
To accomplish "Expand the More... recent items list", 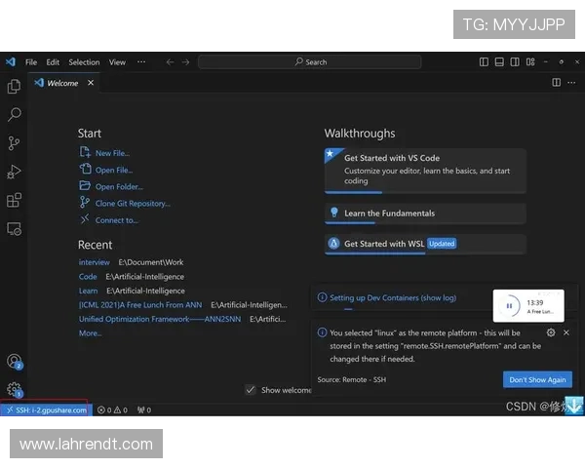I will [x=90, y=333].
